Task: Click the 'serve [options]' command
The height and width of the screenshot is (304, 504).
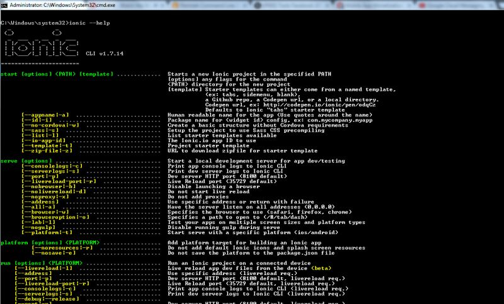Action: (26, 161)
